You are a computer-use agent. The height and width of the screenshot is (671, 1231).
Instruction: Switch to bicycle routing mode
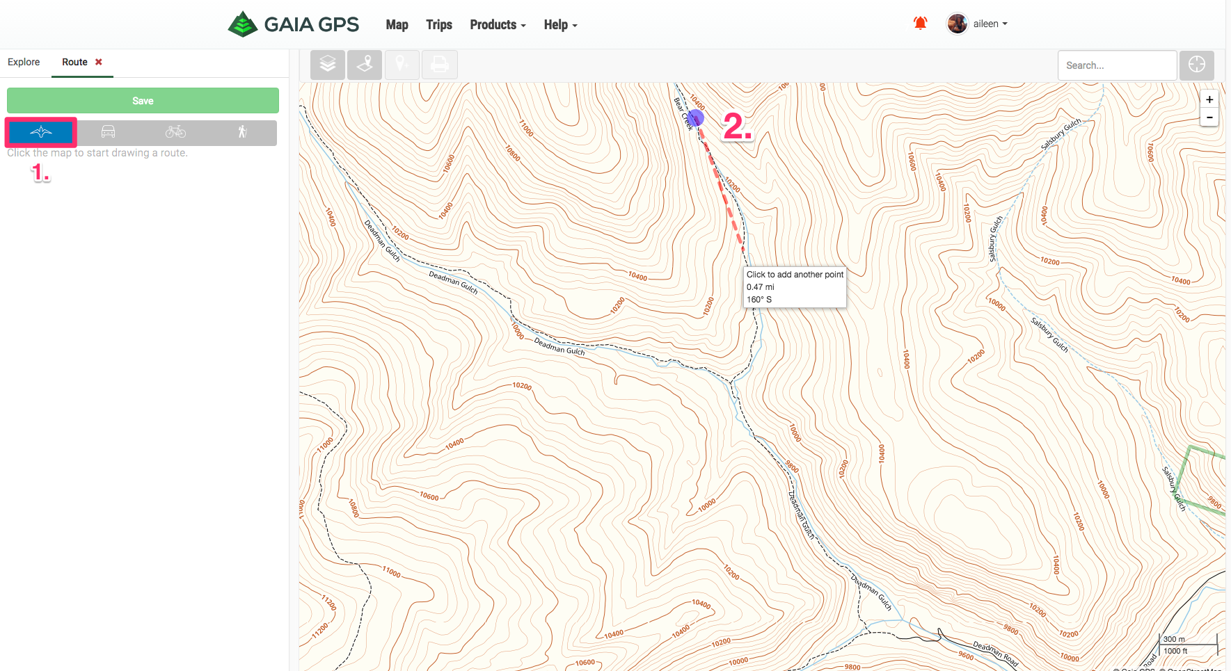[175, 132]
